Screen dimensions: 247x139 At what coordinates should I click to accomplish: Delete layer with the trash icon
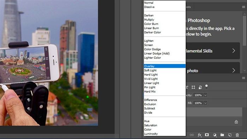237,135
